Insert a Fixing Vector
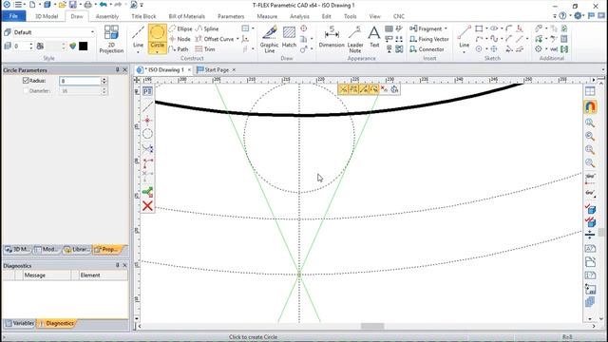The height and width of the screenshot is (342, 608). pos(429,39)
